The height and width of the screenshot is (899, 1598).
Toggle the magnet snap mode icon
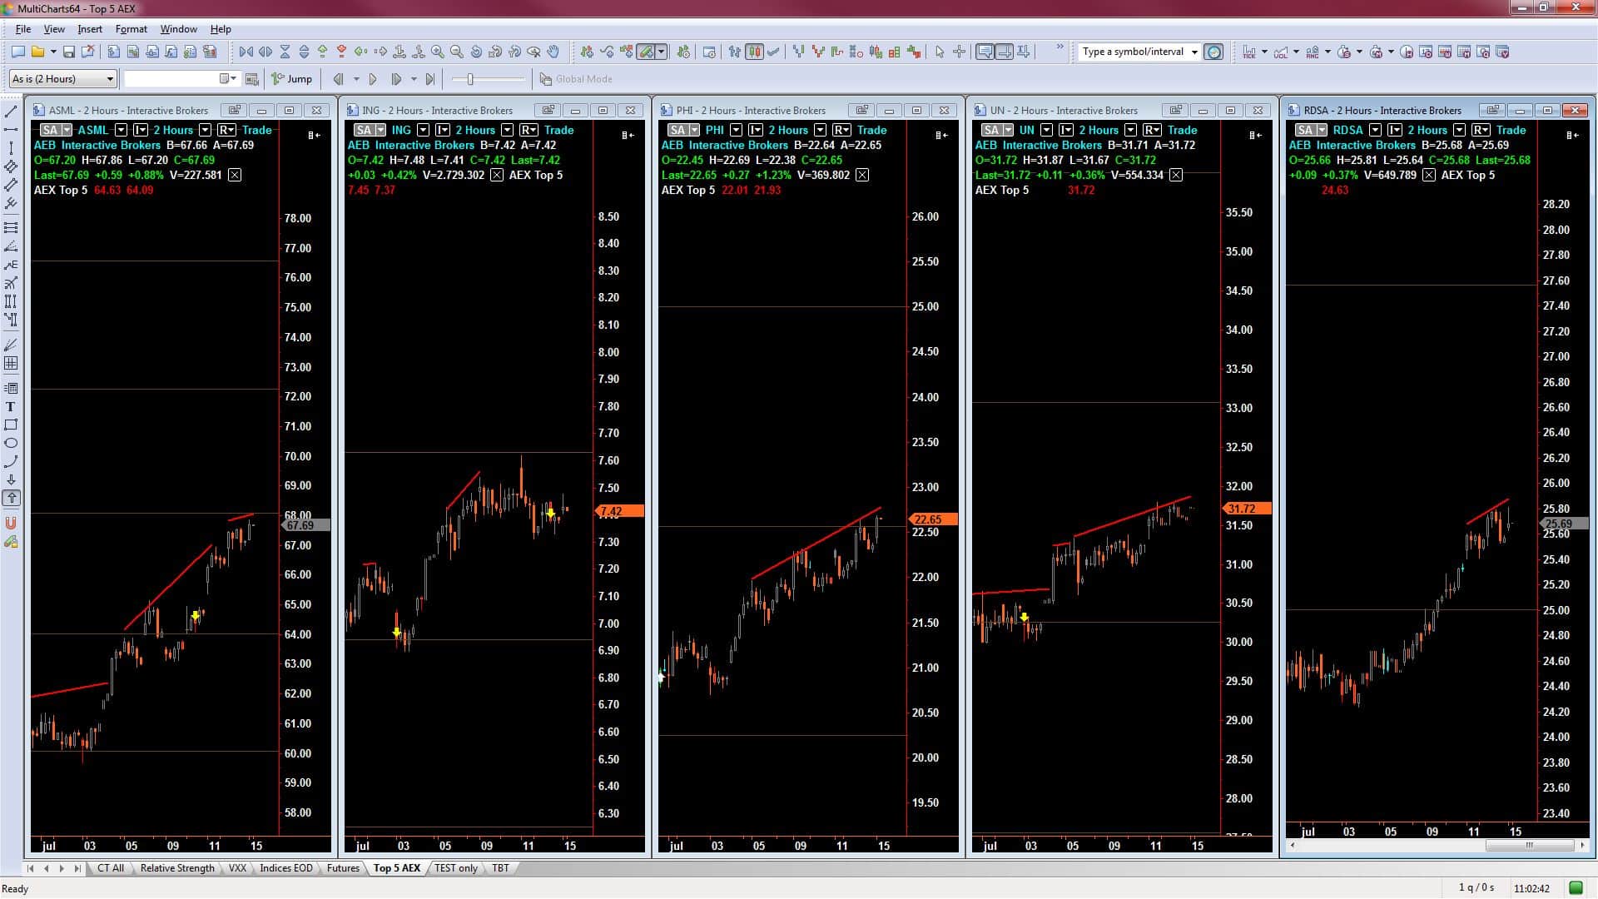click(x=11, y=524)
